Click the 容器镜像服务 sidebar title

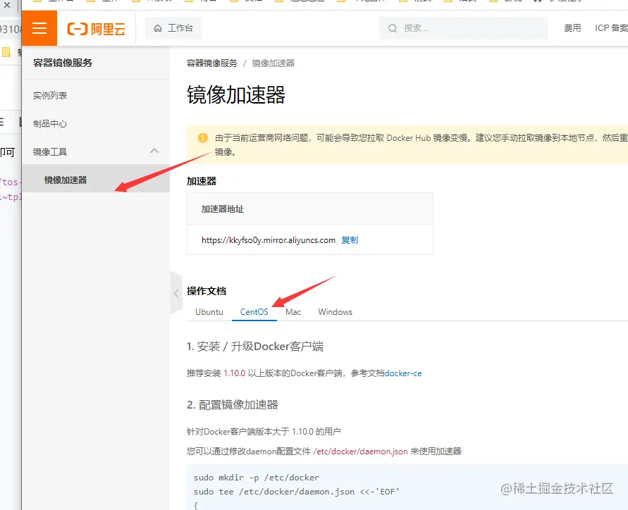63,63
